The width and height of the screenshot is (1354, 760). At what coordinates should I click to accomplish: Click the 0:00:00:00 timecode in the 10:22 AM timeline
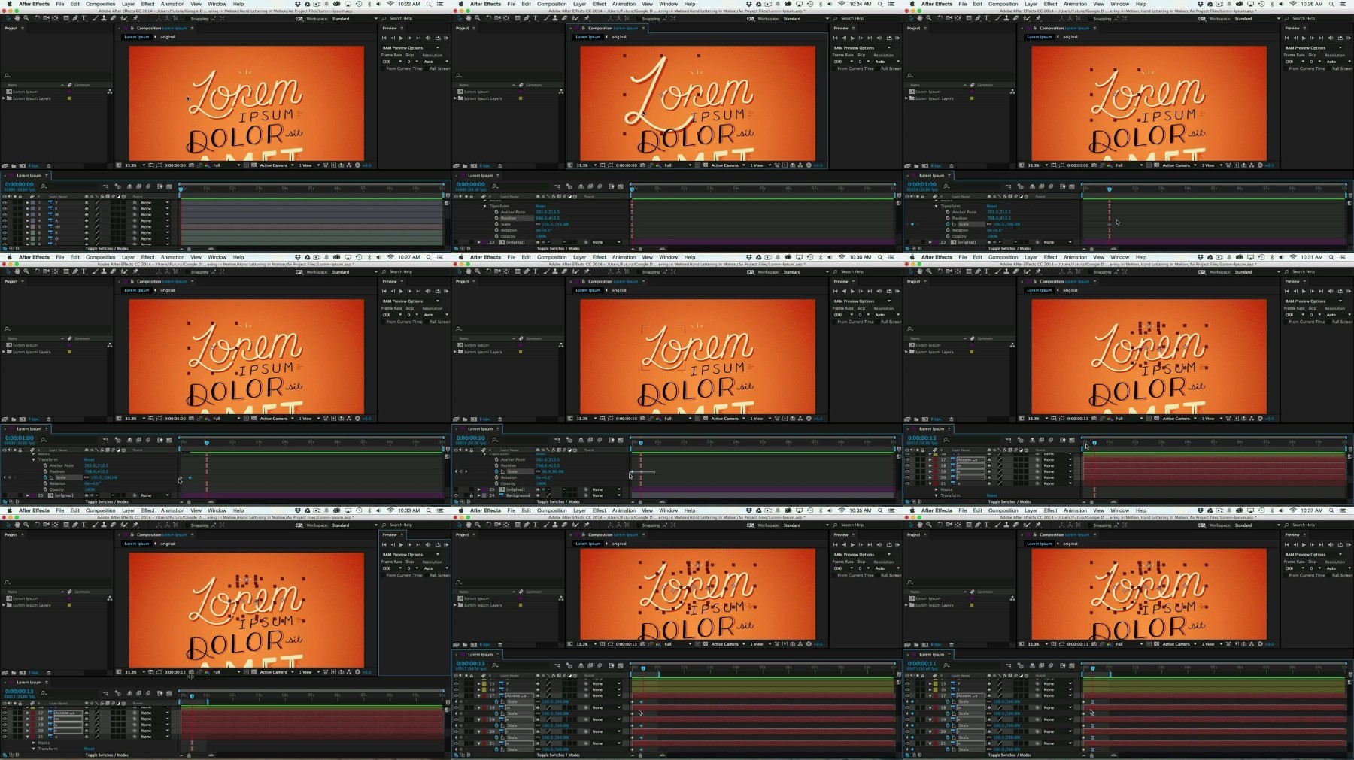tap(19, 184)
